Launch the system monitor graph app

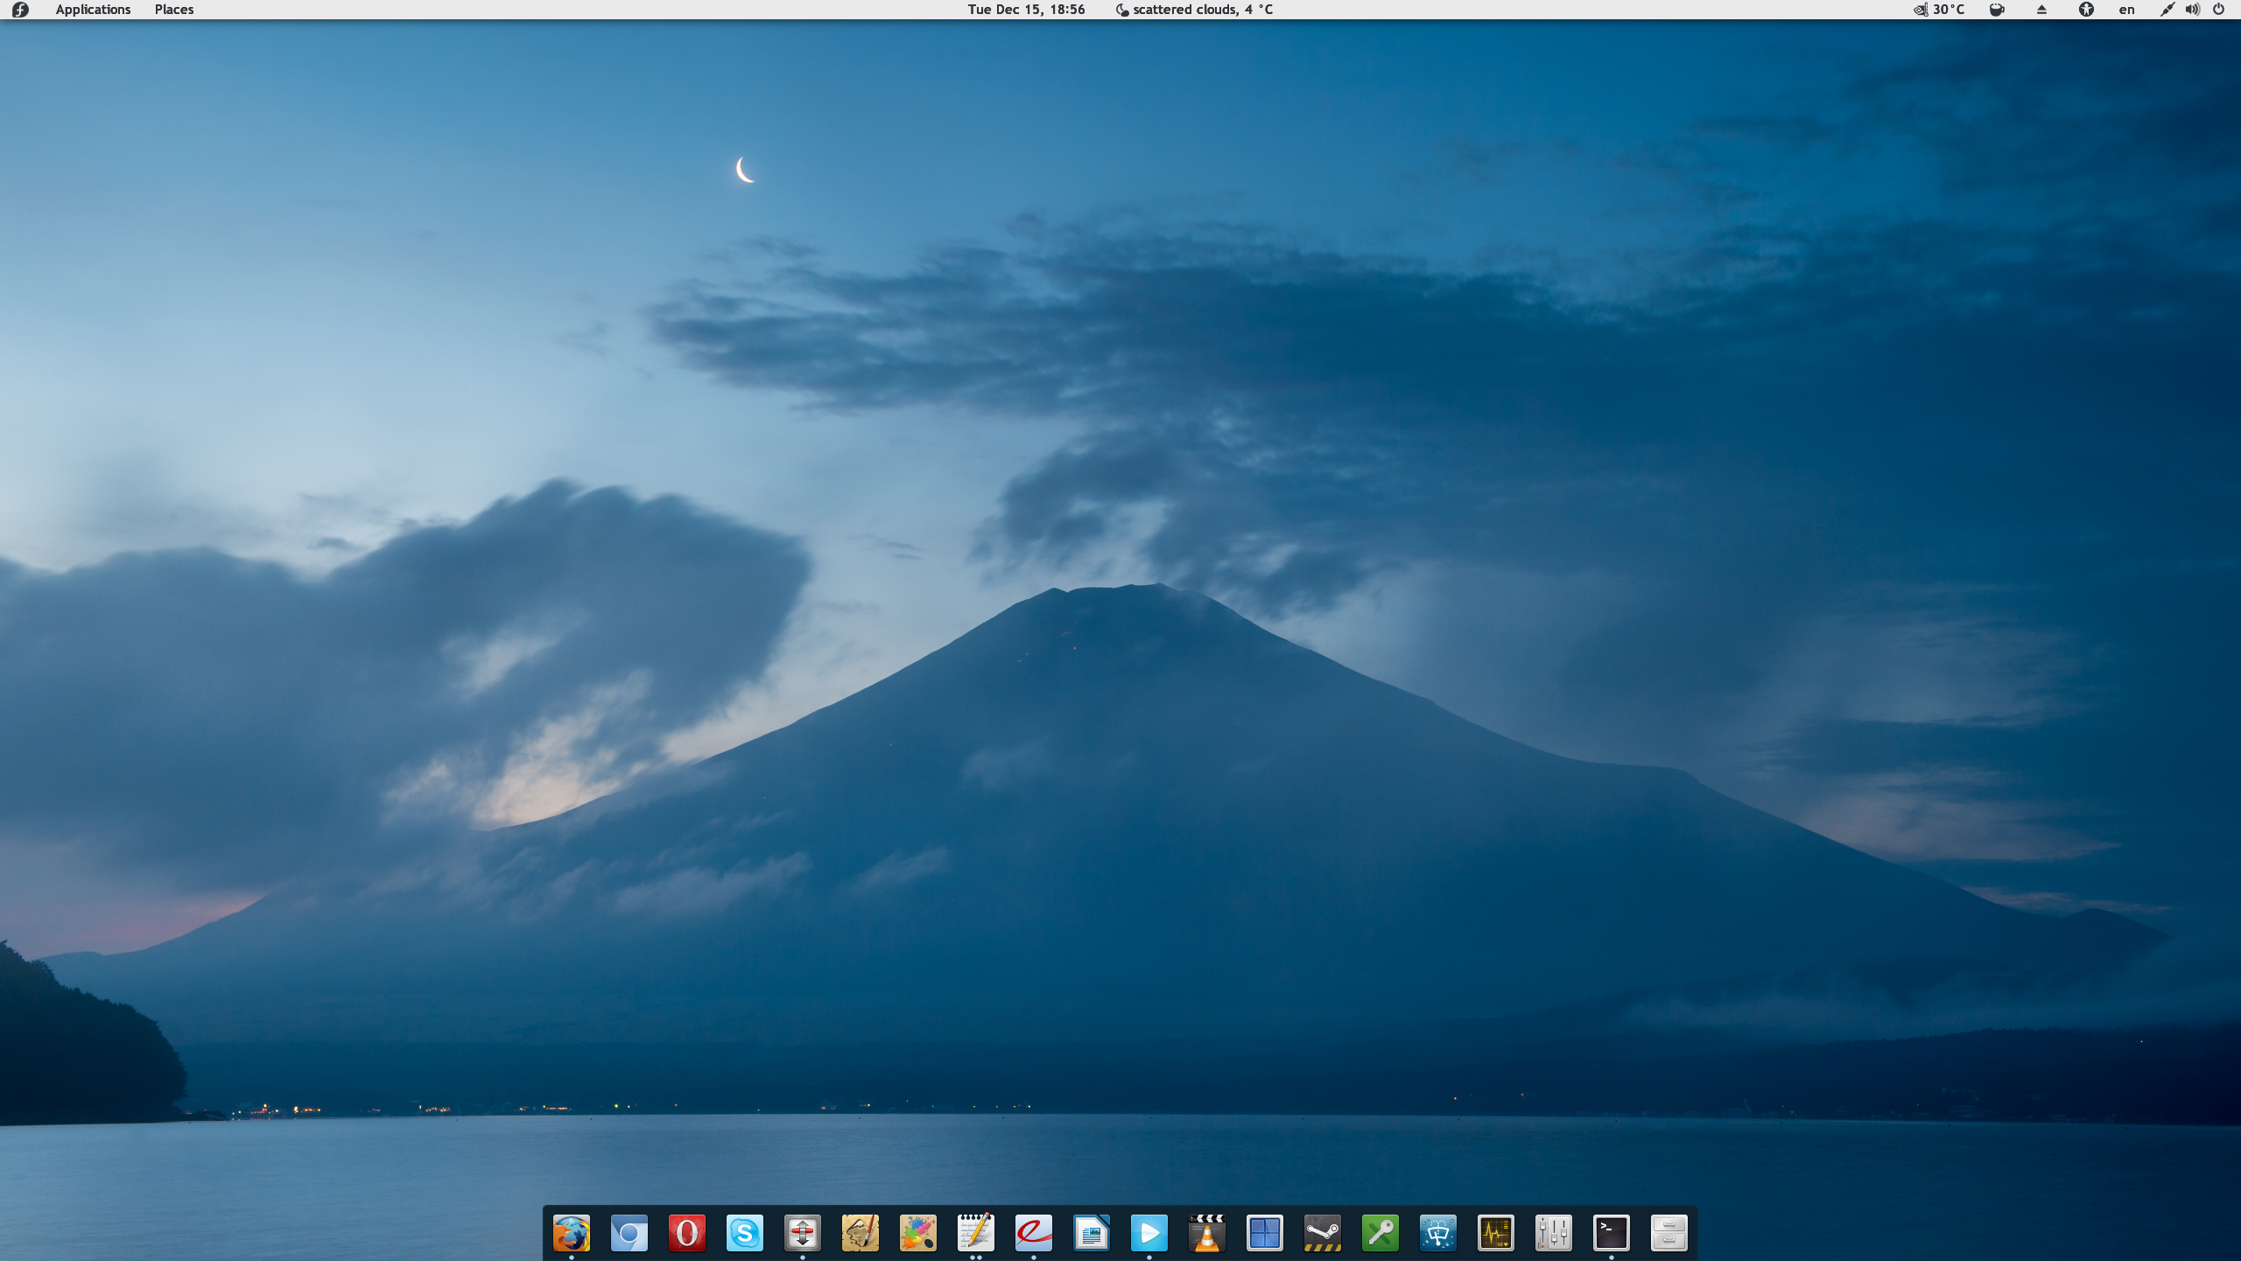click(1496, 1233)
